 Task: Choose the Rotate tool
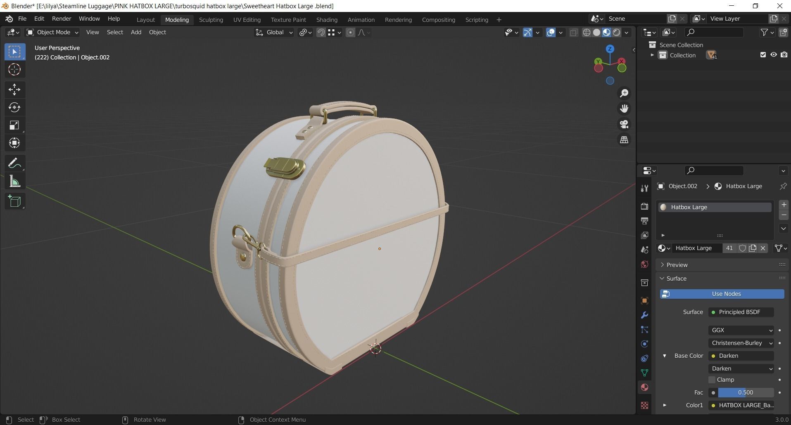tap(14, 107)
